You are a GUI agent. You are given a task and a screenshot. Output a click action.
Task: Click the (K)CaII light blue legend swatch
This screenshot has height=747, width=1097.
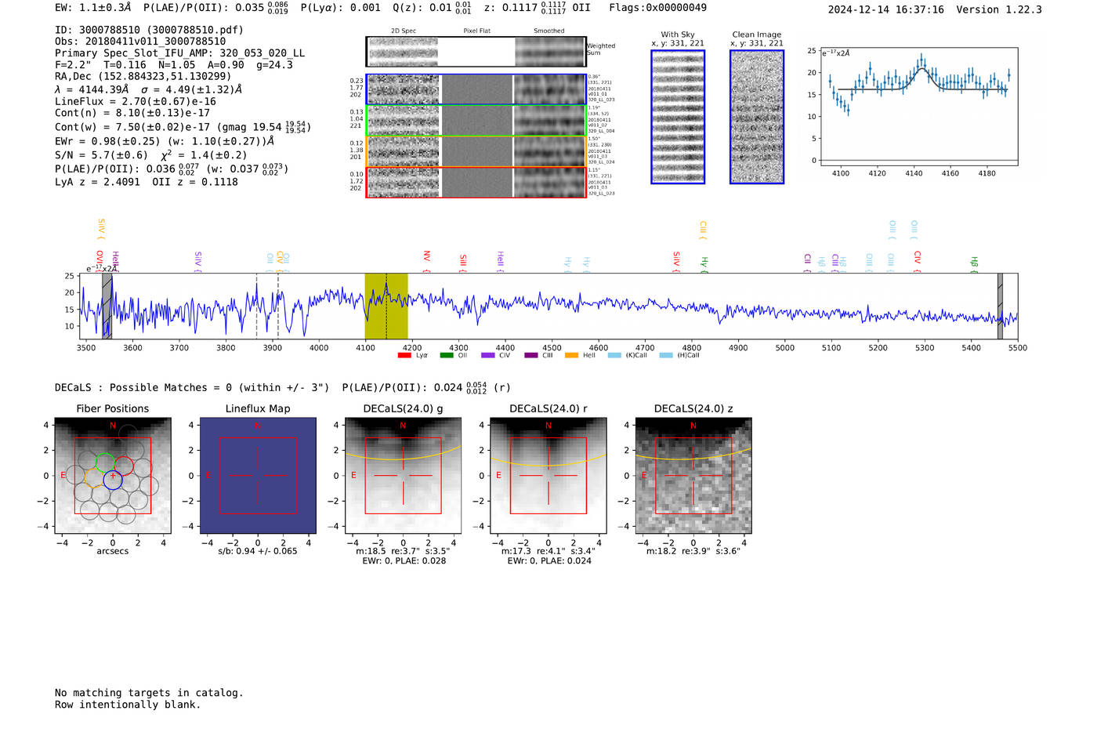[x=614, y=355]
